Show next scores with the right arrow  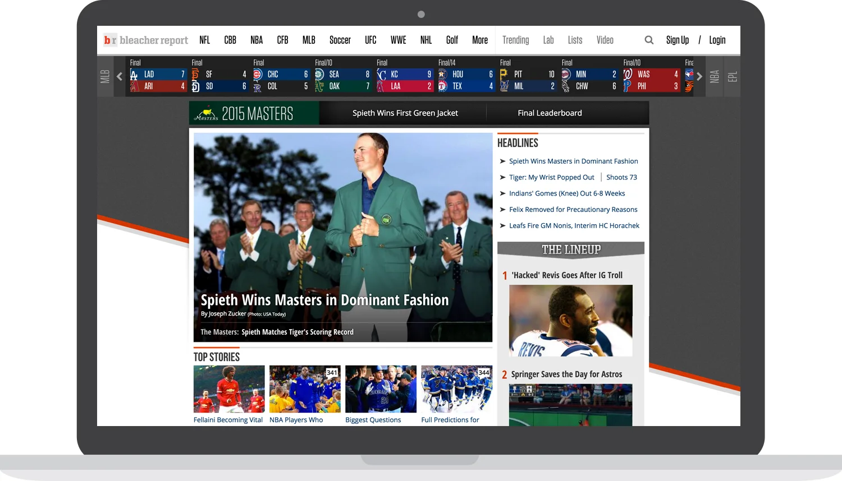699,76
